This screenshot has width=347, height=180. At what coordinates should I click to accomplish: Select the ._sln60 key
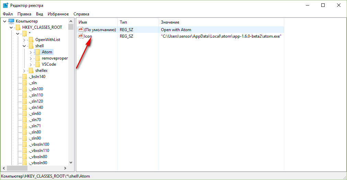click(35, 114)
